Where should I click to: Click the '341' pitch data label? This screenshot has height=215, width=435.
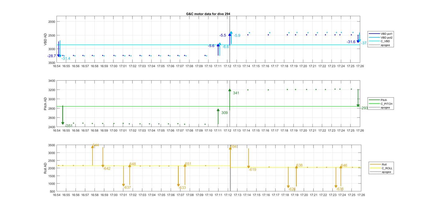pos(236,93)
